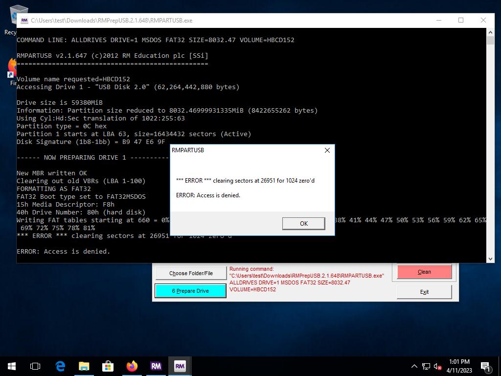Open the console window title-bar RM icon menu
This screenshot has height=376, width=501.
(x=24, y=21)
